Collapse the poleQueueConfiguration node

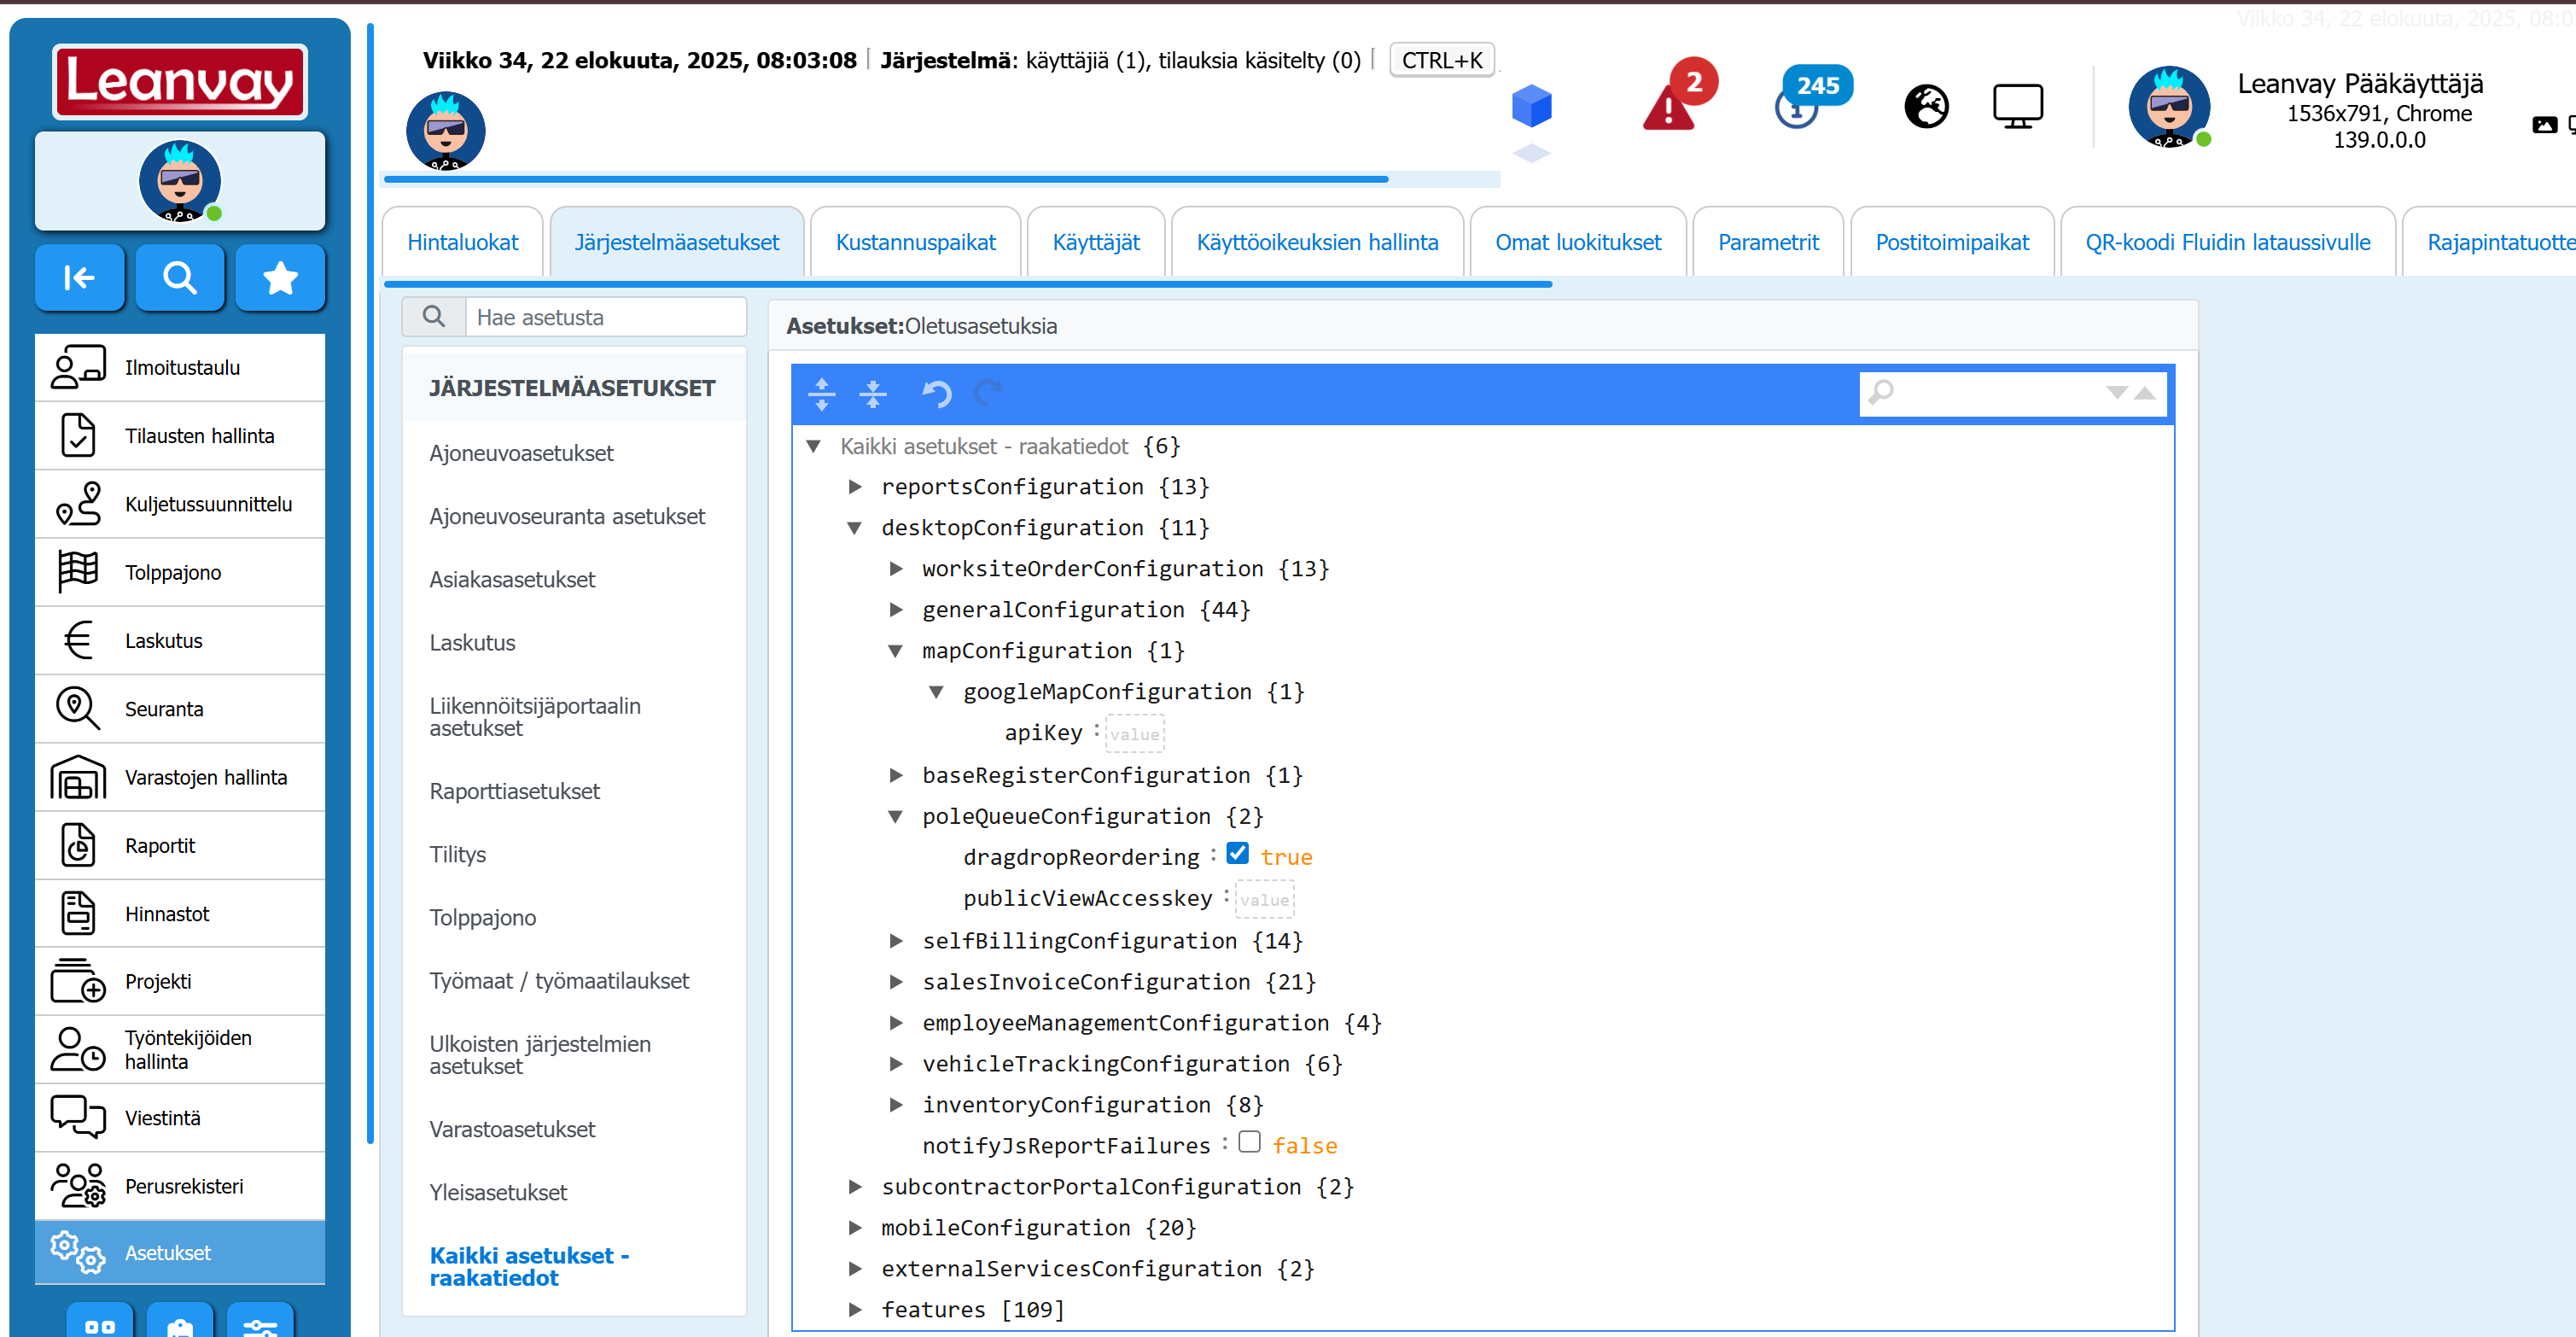[x=896, y=817]
